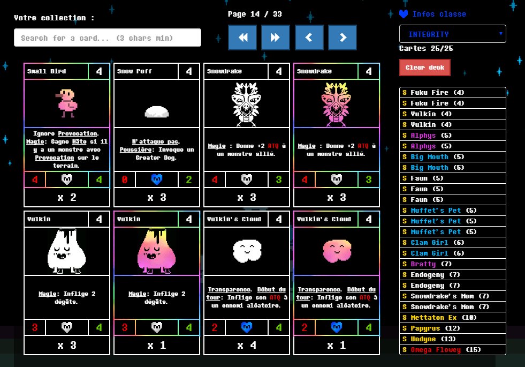Select second Alphys (5) deck entry

[452, 146]
